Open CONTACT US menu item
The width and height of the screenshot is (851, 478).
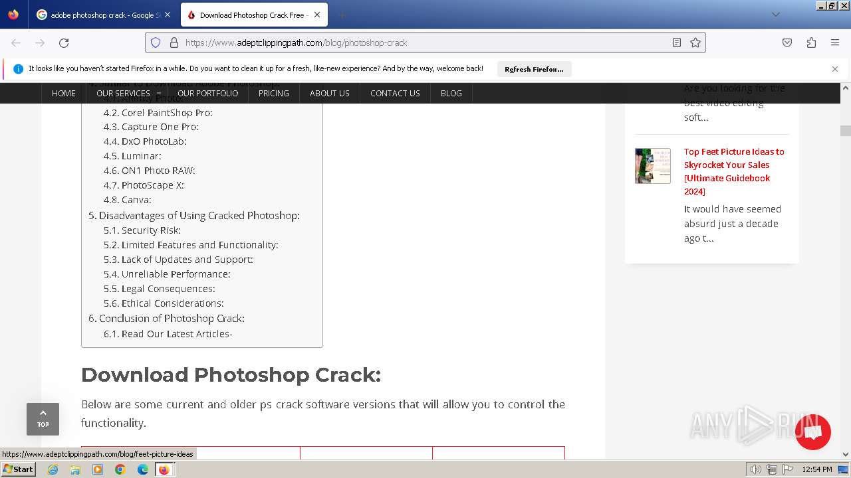click(x=395, y=94)
